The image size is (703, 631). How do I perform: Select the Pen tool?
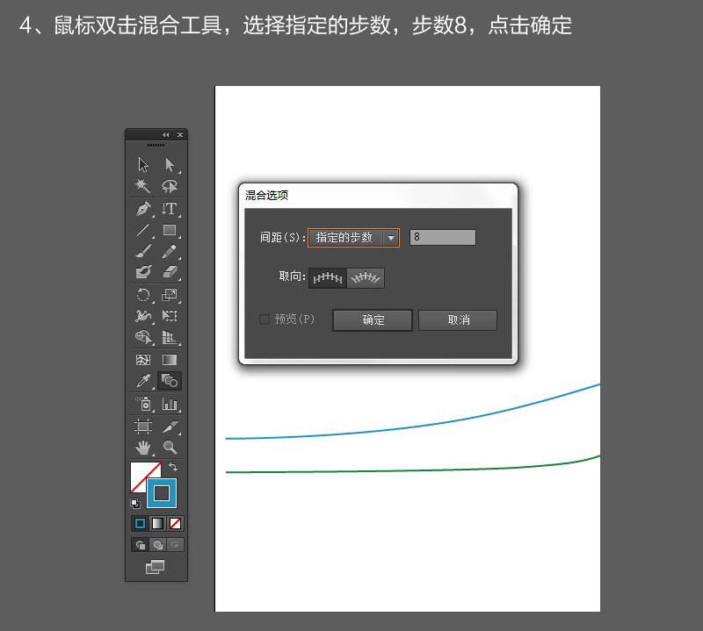tap(143, 209)
